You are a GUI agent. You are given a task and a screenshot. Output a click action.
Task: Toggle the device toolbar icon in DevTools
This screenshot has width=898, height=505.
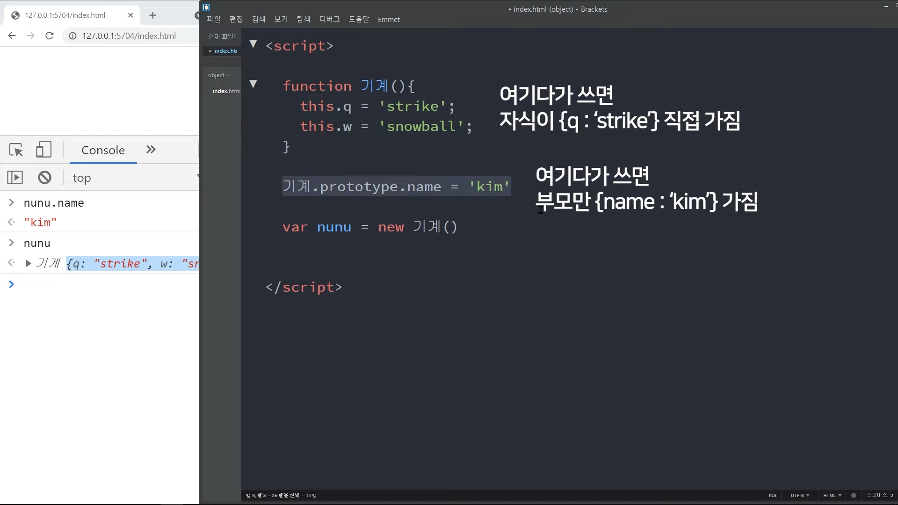[x=43, y=150]
